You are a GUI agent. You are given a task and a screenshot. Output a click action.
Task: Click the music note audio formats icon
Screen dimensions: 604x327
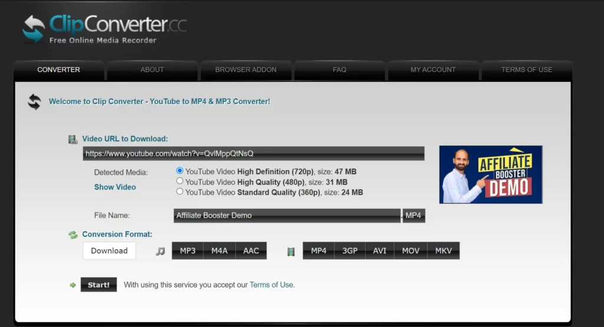click(x=160, y=251)
